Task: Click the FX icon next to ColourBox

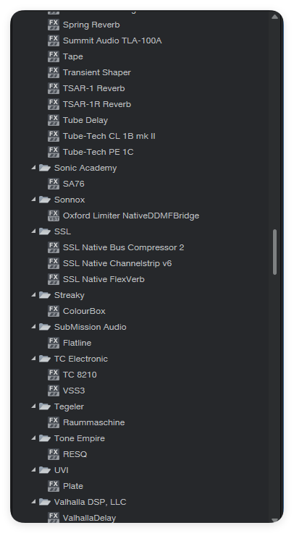Action: coord(54,311)
